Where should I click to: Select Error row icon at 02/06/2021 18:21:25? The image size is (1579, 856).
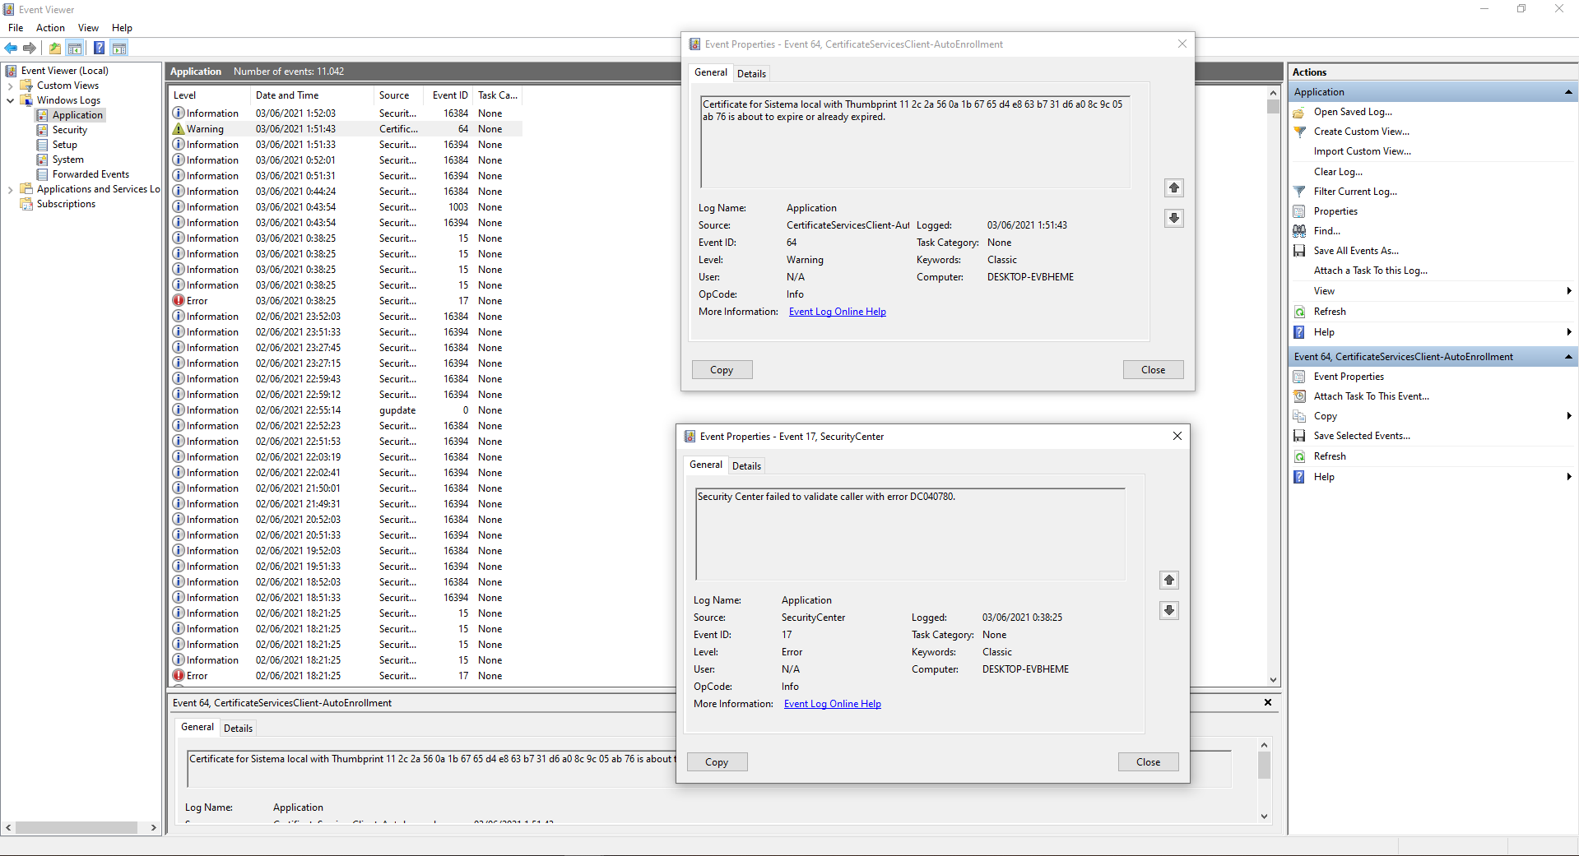(x=178, y=676)
